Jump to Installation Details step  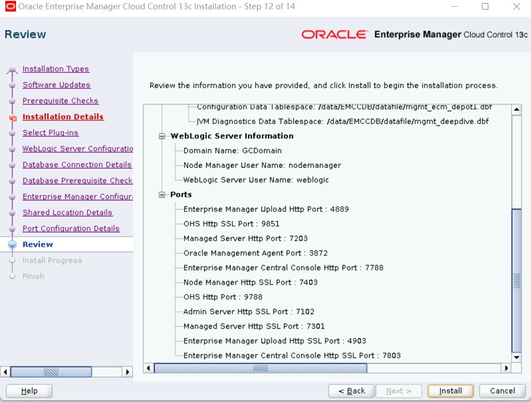pos(63,116)
